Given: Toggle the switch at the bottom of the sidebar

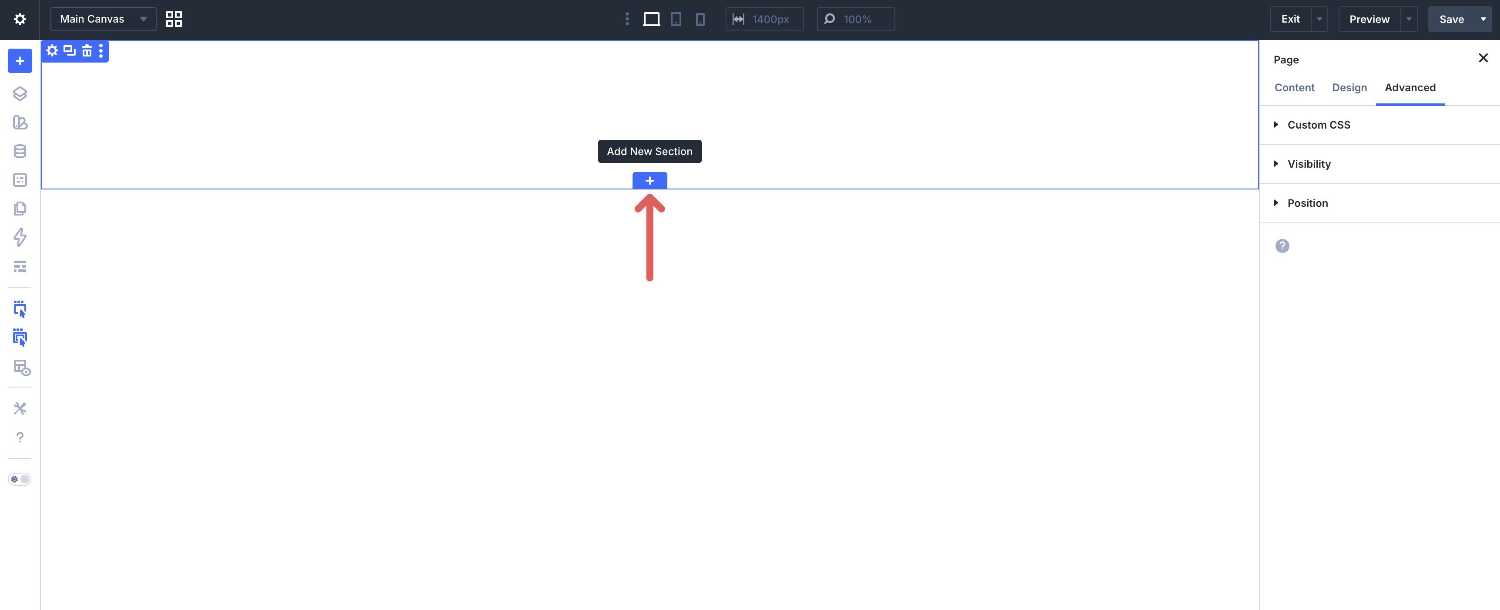Looking at the screenshot, I should (20, 479).
